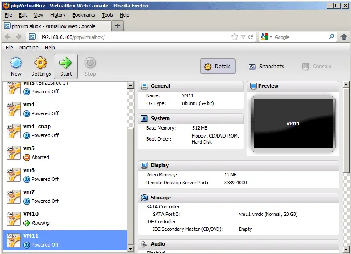Viewport: 351px width, 254px height.
Task: Select the vm5 machine
Action: coord(65,153)
